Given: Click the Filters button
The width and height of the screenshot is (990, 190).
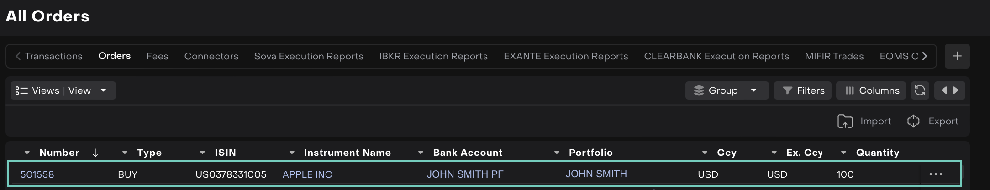Looking at the screenshot, I should (803, 90).
